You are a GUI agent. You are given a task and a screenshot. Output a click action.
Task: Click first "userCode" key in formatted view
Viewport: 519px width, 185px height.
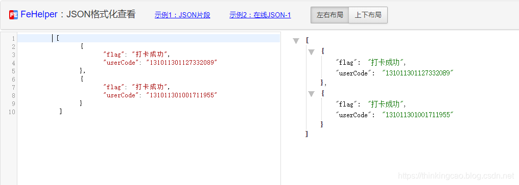pyautogui.click(x=354, y=73)
